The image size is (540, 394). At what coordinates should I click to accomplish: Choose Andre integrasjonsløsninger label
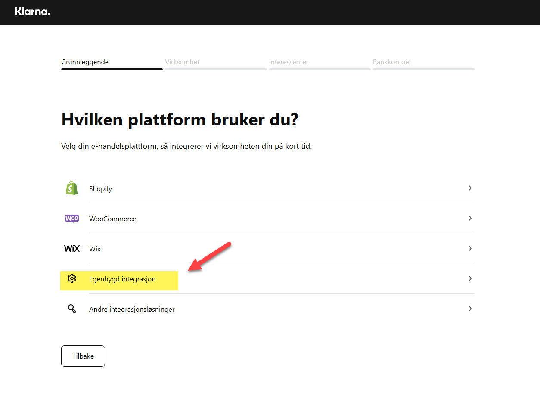point(132,310)
